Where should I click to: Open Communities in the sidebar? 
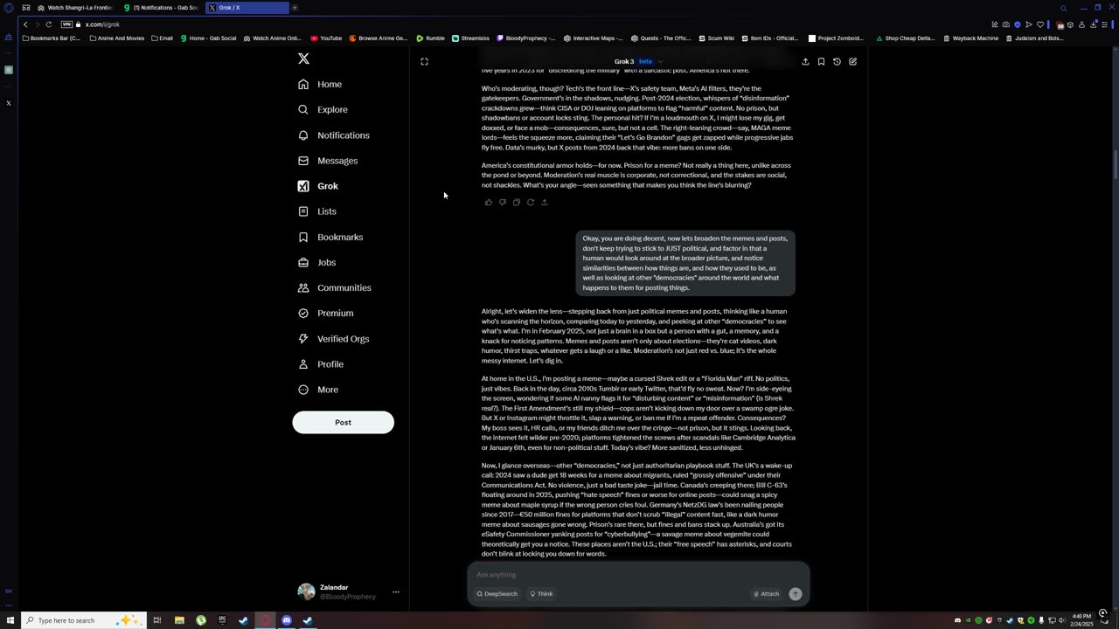click(335, 287)
